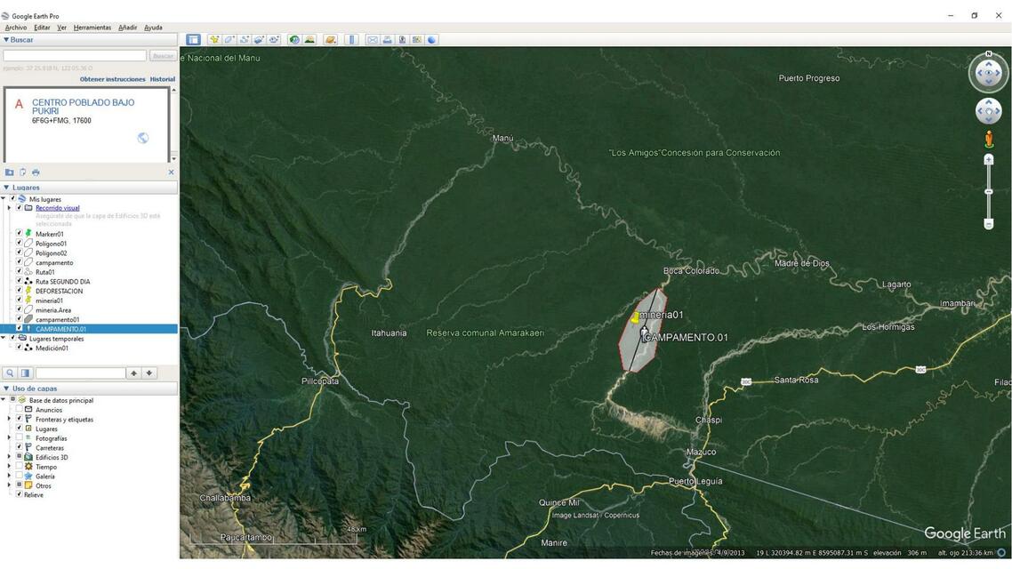This screenshot has height=569, width=1012.
Task: Select the Add Path tool
Action: (x=244, y=40)
